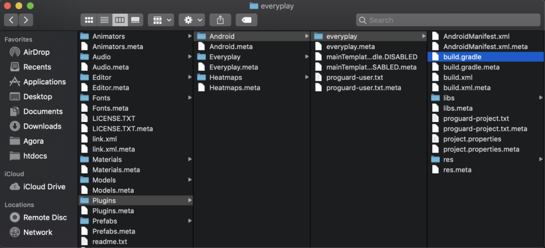Click into the Search field
Viewport: 545px width, 248px height.
pyautogui.click(x=448, y=20)
